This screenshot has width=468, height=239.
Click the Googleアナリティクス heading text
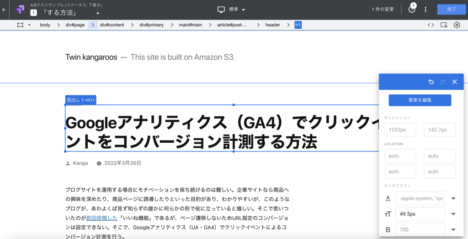coord(222,132)
